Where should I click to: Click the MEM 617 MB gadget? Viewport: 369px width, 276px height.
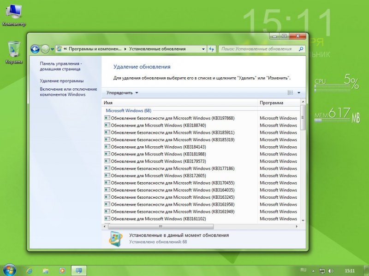pos(337,115)
